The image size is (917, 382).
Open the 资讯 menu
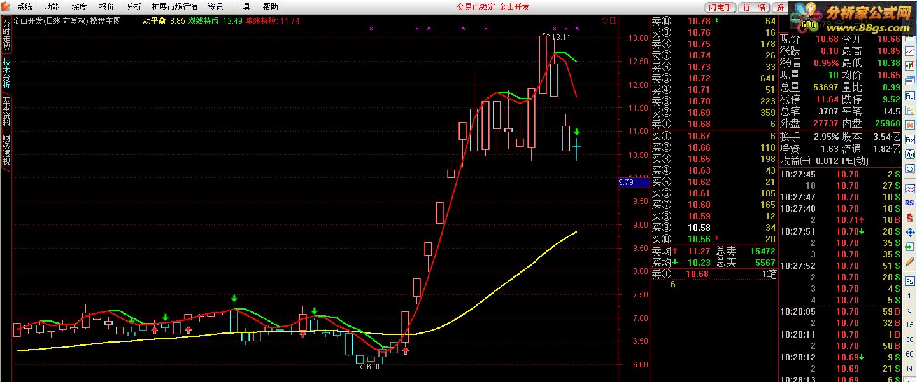tap(215, 7)
